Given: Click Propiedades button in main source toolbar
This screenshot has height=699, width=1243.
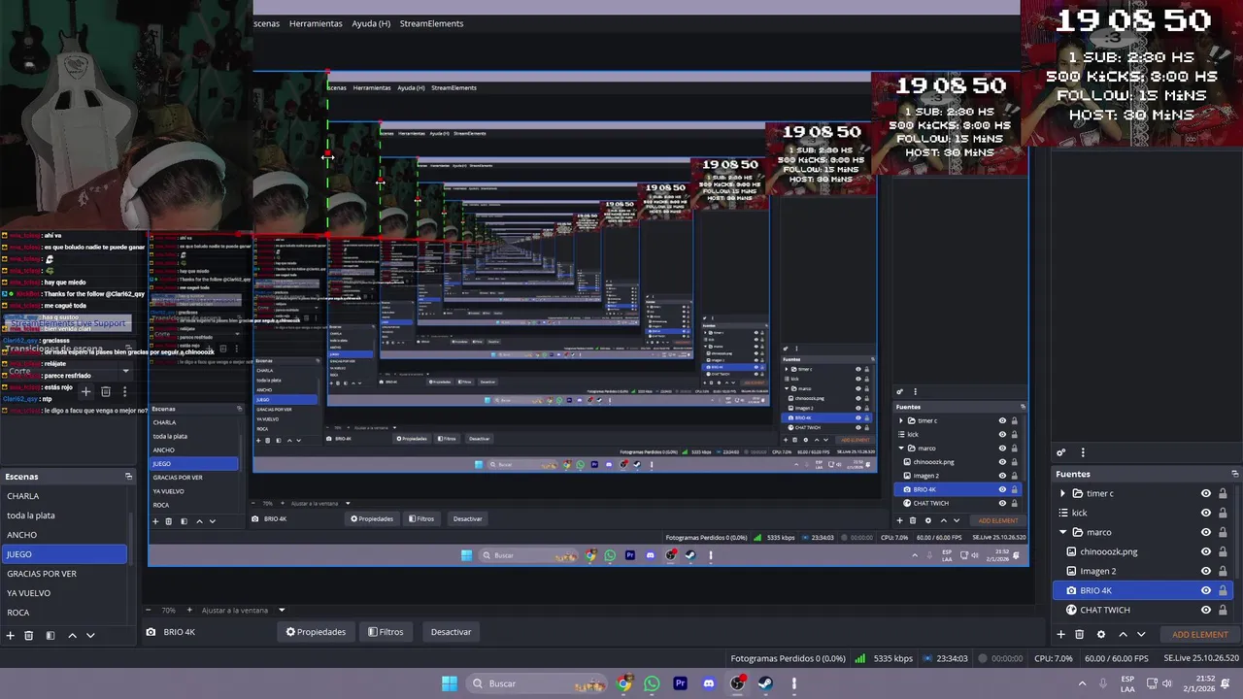Looking at the screenshot, I should click(x=316, y=632).
